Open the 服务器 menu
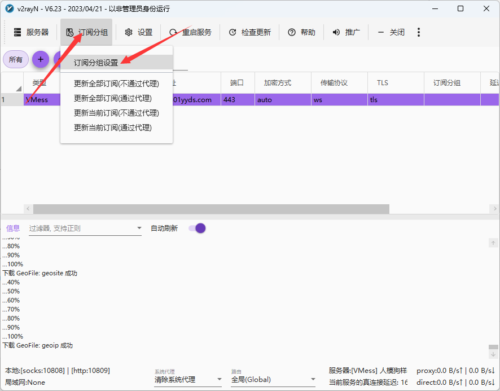Screen dimensions: 500x391 [31, 32]
